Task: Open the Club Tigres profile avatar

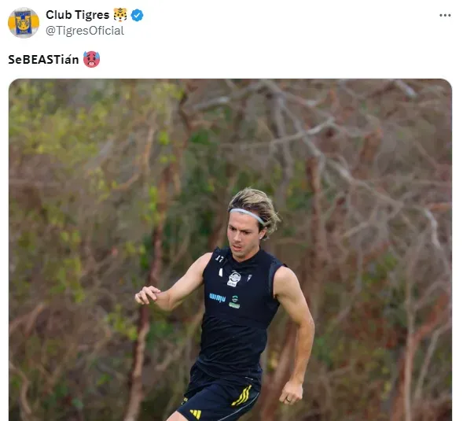Action: [24, 23]
